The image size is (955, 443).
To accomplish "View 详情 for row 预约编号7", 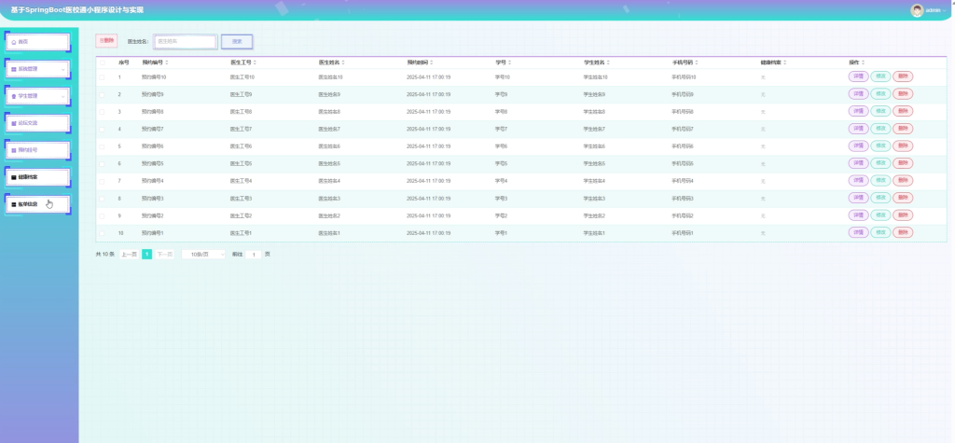I will (x=858, y=129).
